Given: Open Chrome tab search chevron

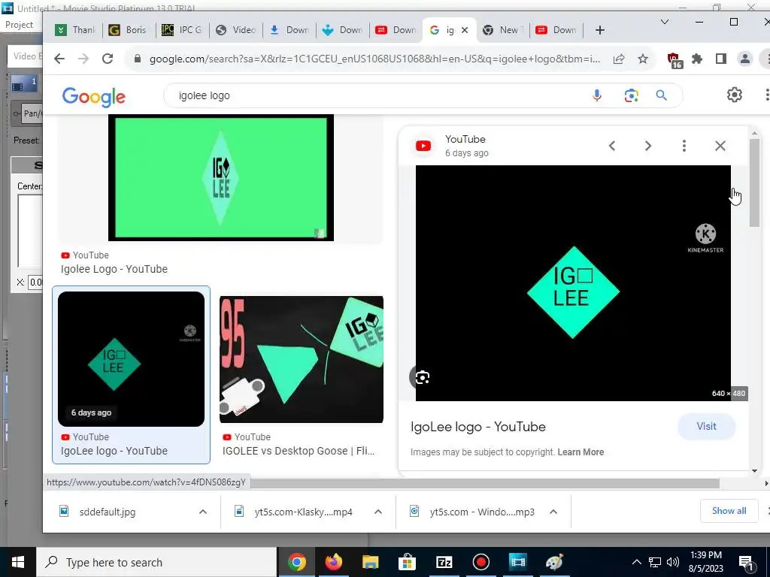Looking at the screenshot, I should 665,22.
